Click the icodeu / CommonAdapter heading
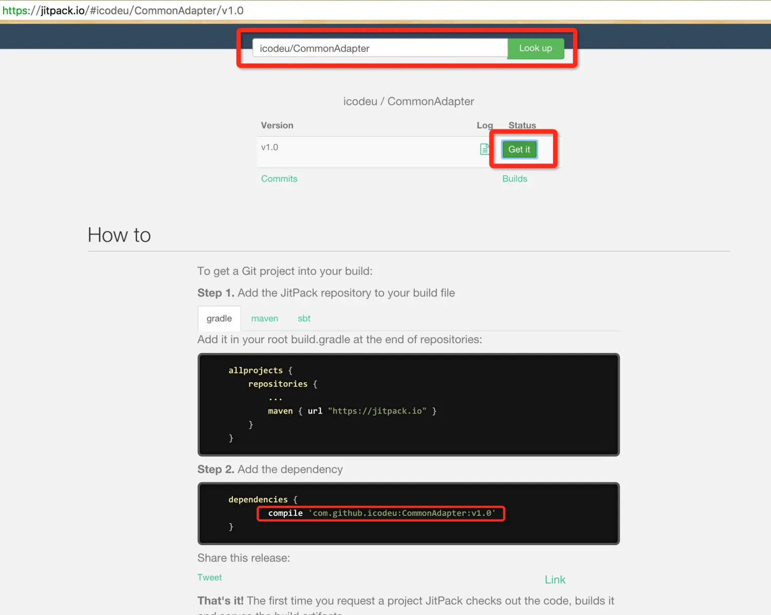The image size is (771, 615). point(409,101)
